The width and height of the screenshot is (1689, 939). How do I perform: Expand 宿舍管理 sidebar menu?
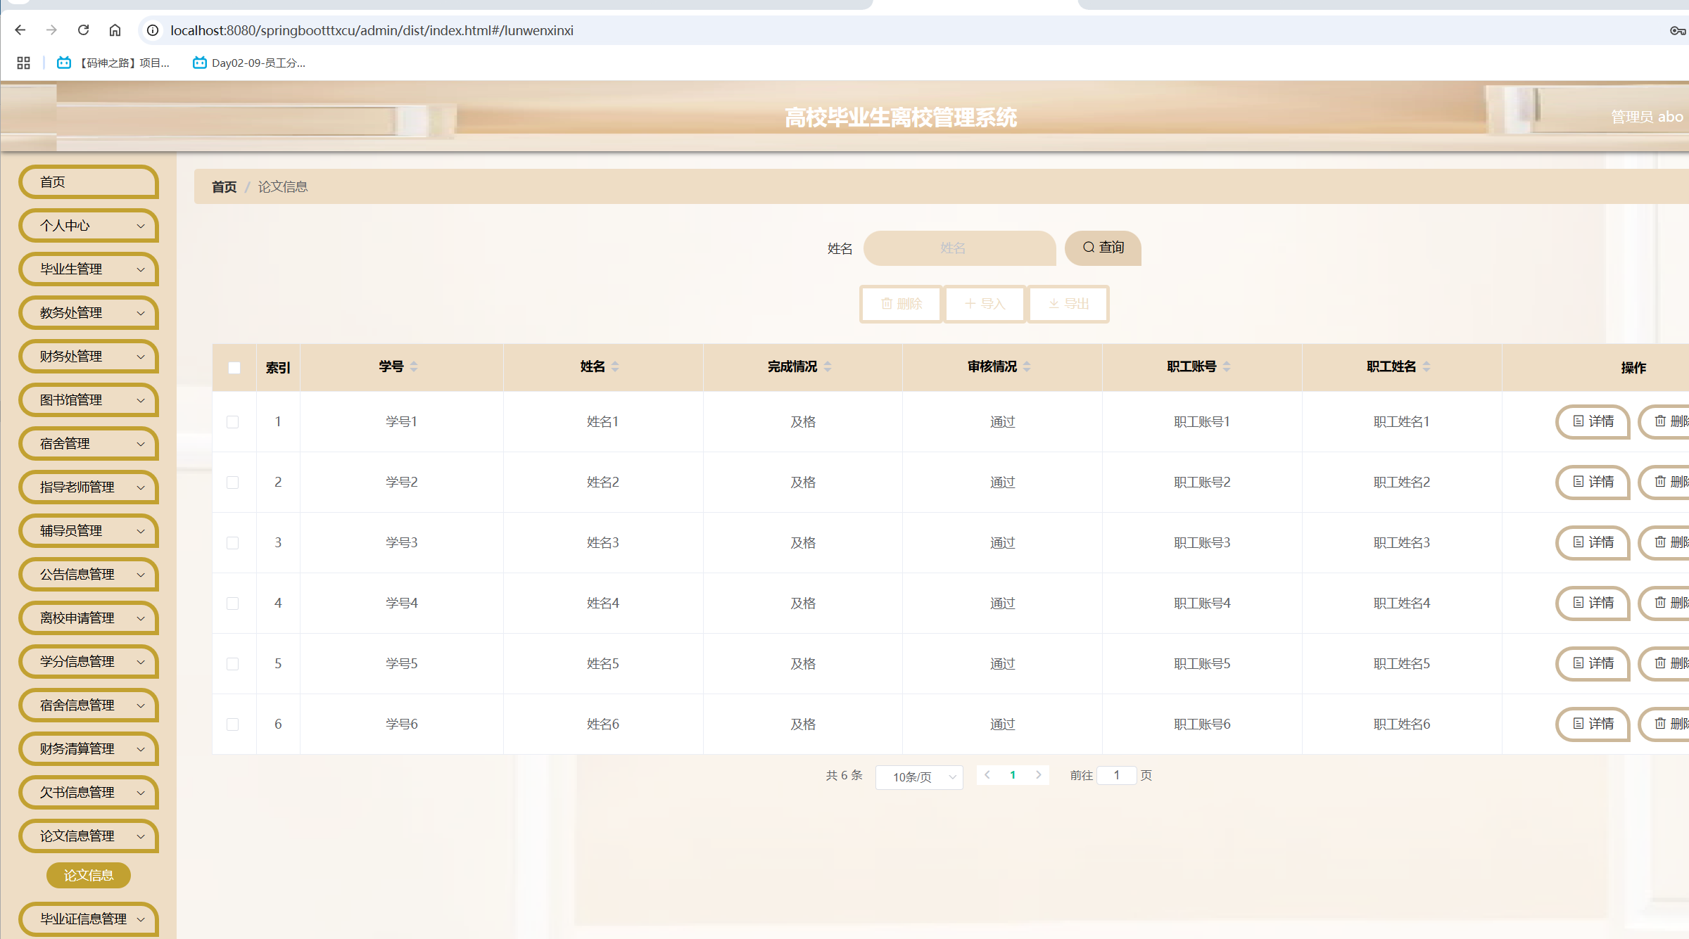tap(89, 444)
